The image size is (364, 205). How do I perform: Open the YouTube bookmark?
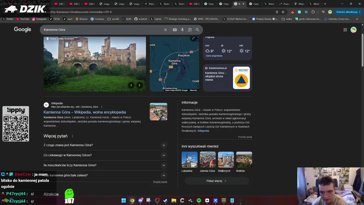[x=23, y=19]
